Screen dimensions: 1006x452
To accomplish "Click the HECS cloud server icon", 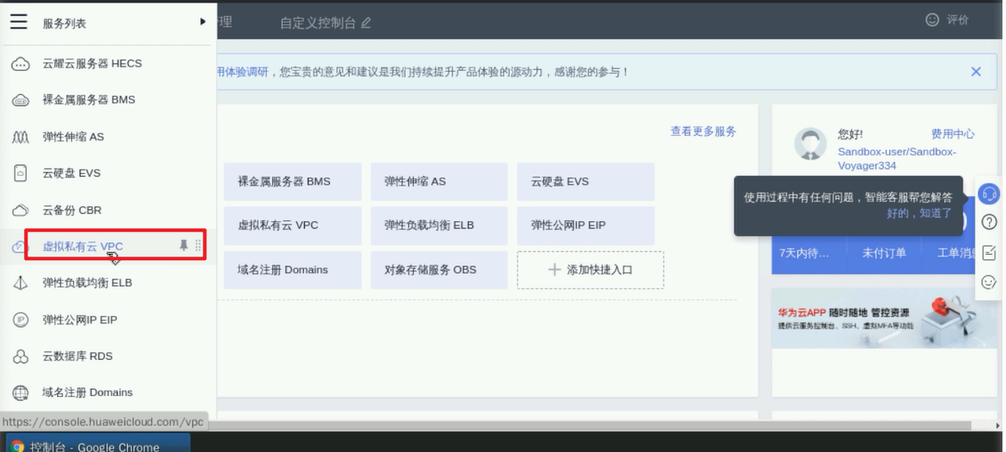I will click(20, 64).
